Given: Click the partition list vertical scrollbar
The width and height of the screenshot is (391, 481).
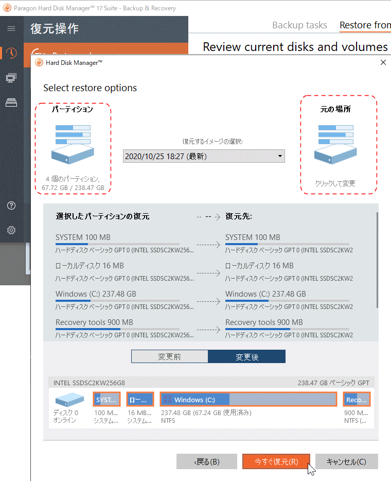Looking at the screenshot, I should [378, 257].
